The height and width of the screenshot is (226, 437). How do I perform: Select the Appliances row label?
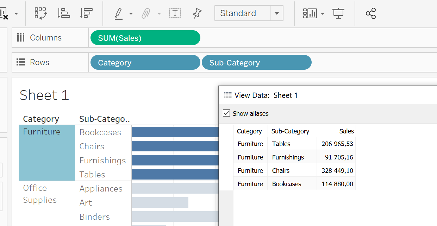point(101,189)
